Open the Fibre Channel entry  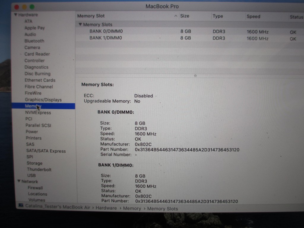(39, 87)
